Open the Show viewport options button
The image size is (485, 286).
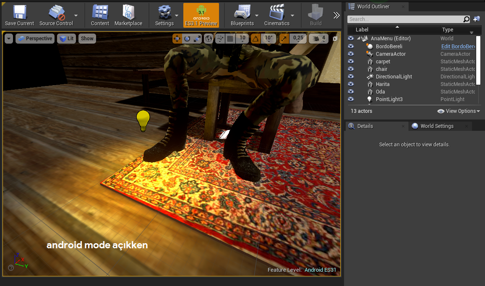click(x=87, y=39)
